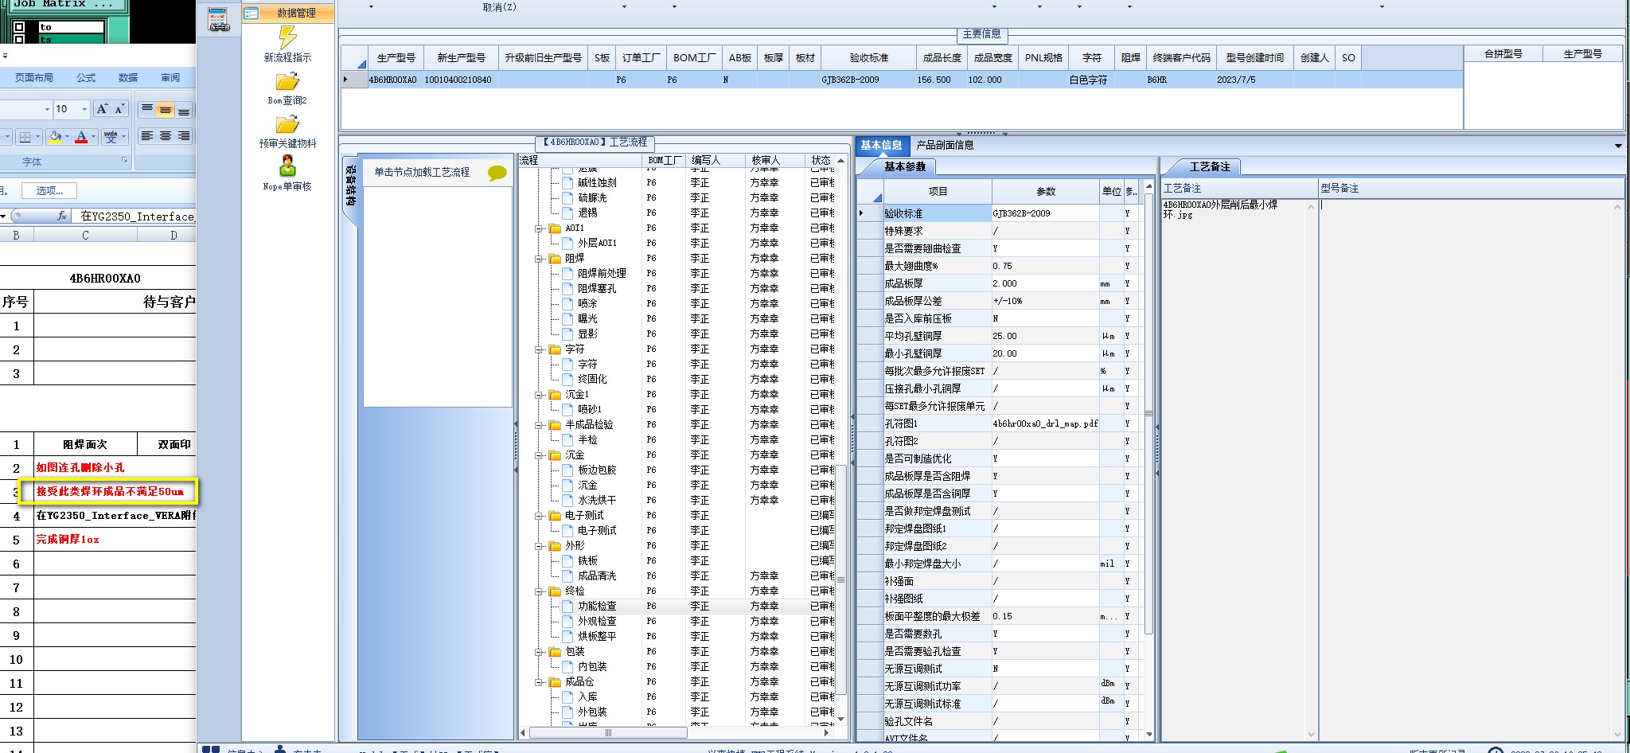Image resolution: width=1630 pixels, height=753 pixels.
Task: Toggle the 'ts' checkbox in Job Matrix
Action: (x=19, y=39)
